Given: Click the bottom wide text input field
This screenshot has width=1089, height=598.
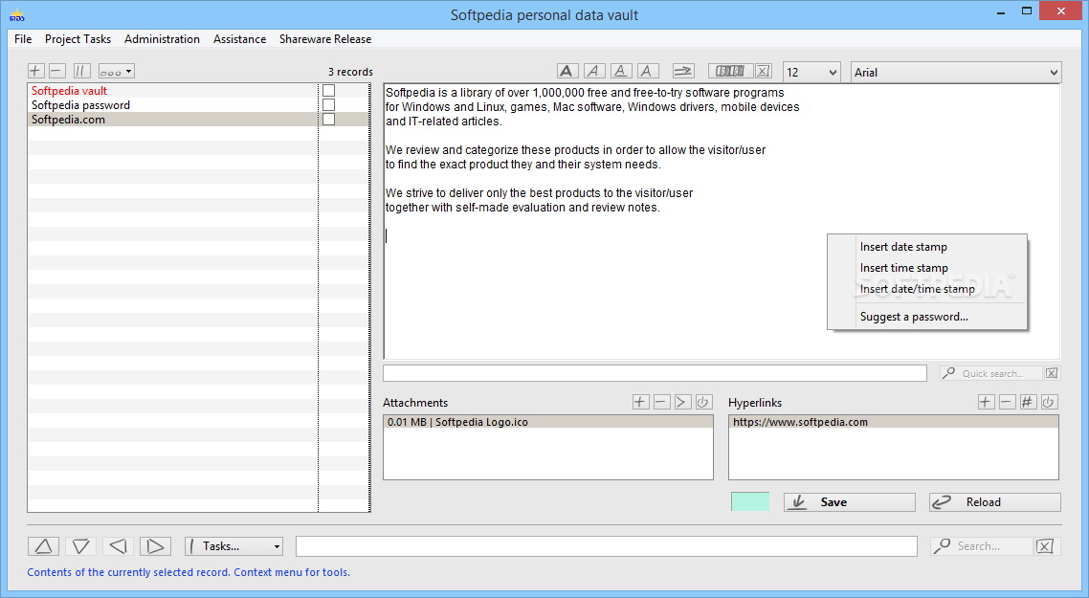Looking at the screenshot, I should point(607,546).
